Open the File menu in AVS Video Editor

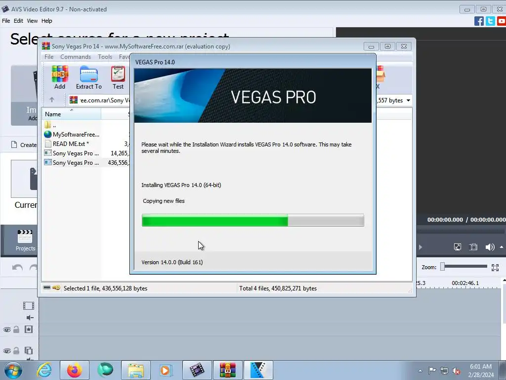(6, 21)
